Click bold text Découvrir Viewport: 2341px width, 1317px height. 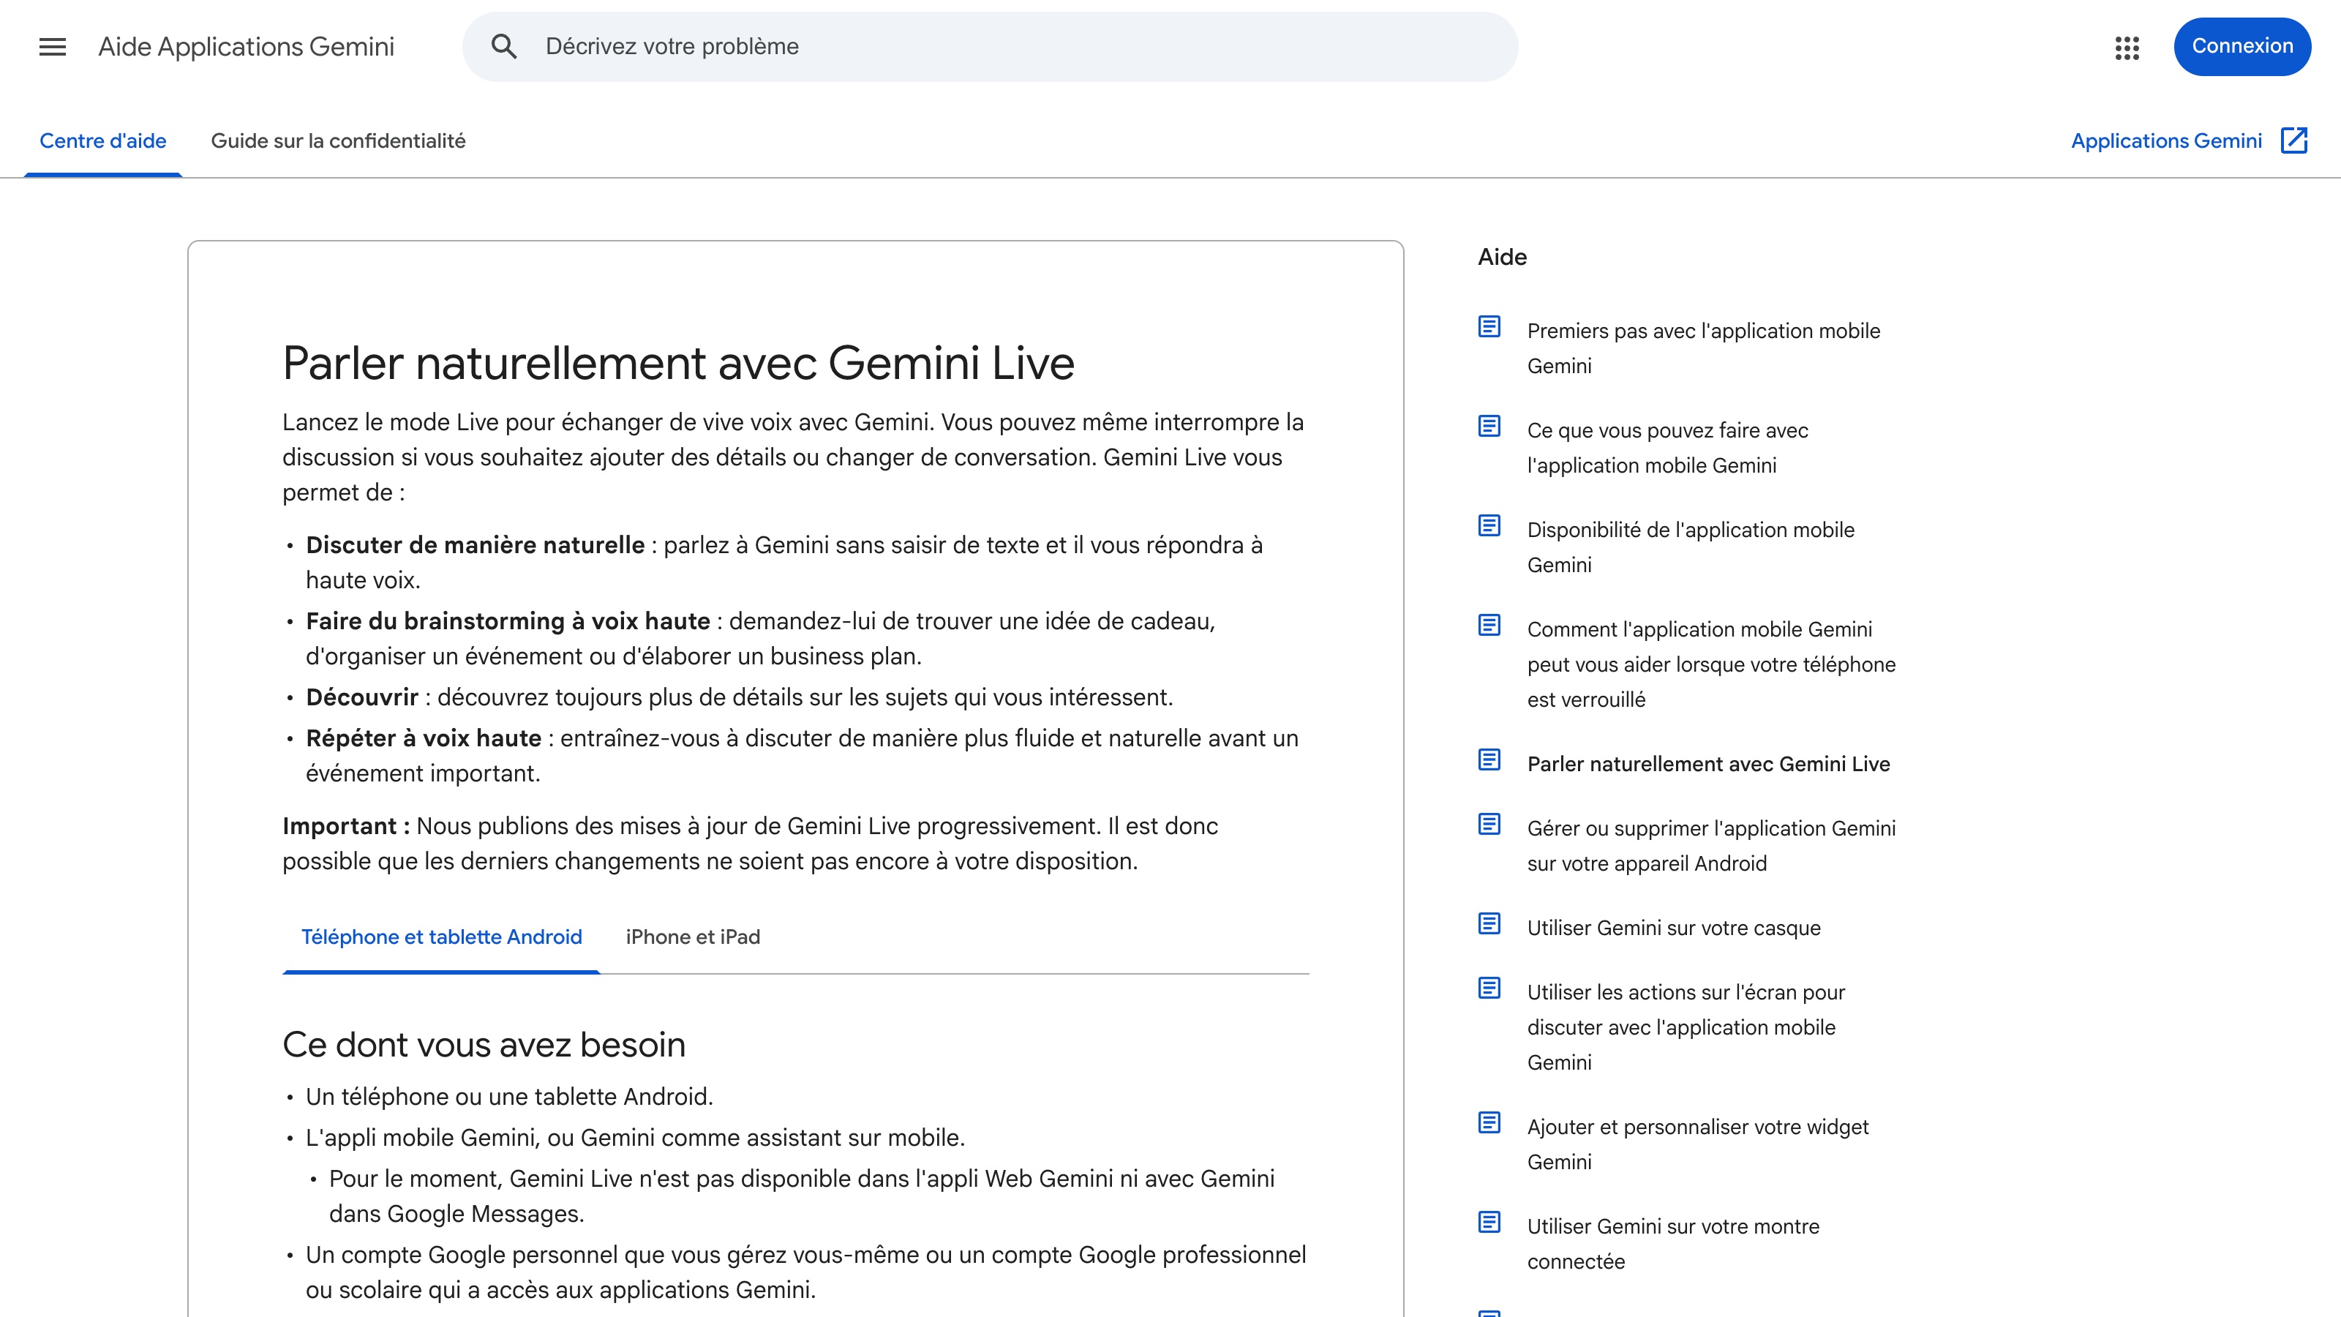pyautogui.click(x=361, y=698)
